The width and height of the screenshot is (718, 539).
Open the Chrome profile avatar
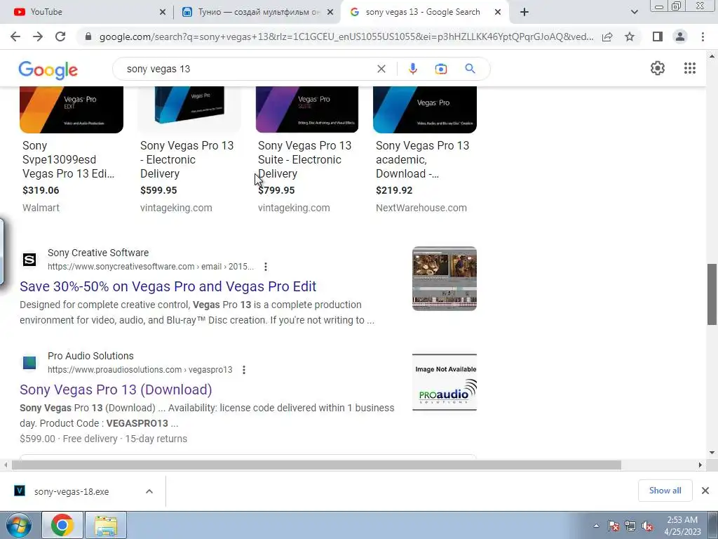[680, 36]
